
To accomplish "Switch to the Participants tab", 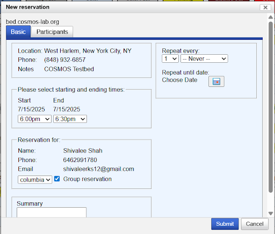I will tap(52, 32).
